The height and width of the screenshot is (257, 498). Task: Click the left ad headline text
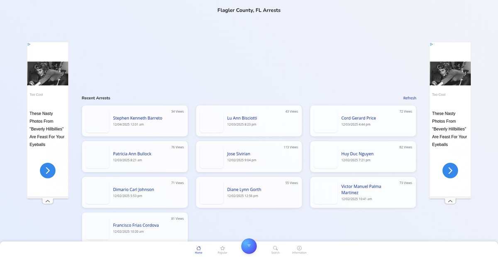click(x=47, y=129)
